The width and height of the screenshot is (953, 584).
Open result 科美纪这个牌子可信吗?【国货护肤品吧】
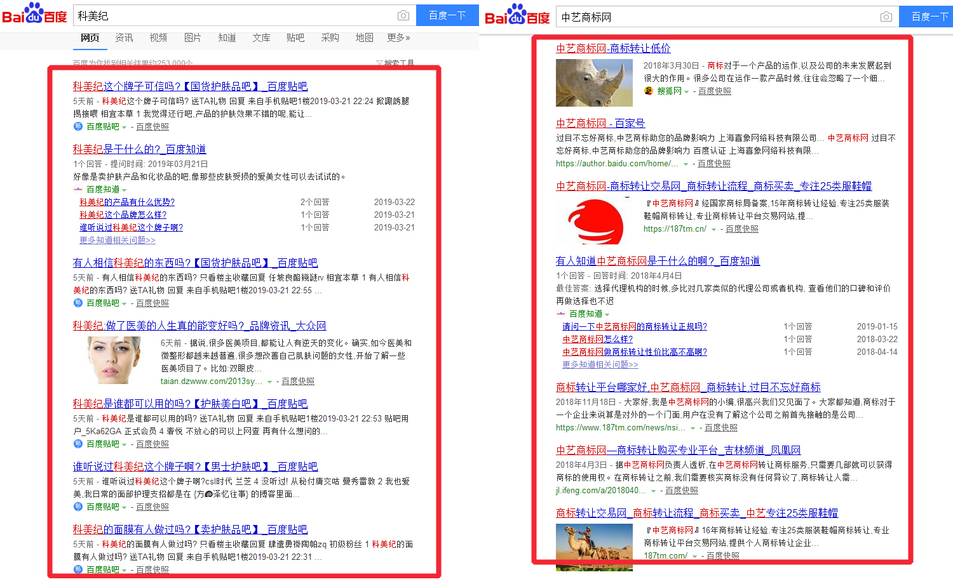(x=190, y=86)
